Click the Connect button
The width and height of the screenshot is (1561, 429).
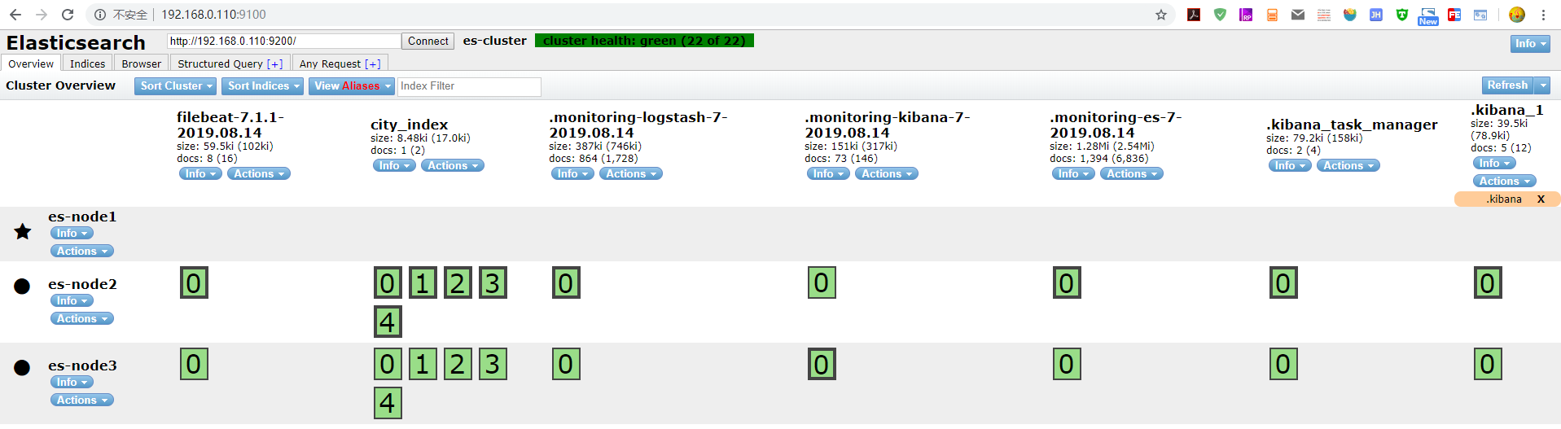[x=428, y=42]
